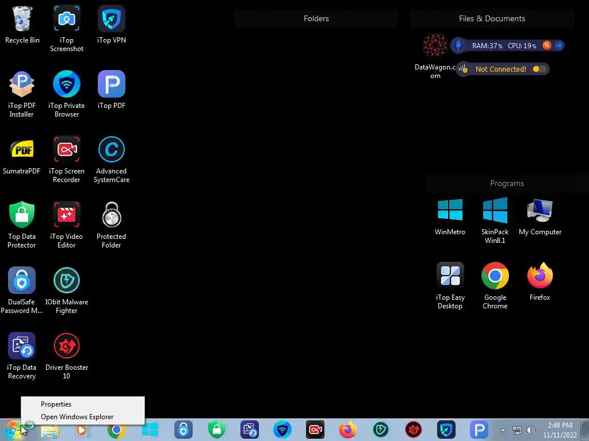This screenshot has width=589, height=441.
Task: Click the Programs box header
Action: pyautogui.click(x=507, y=183)
